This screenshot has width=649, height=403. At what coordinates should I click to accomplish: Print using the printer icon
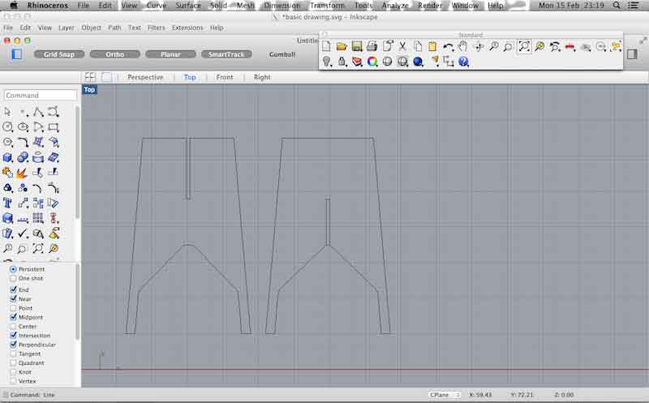click(x=372, y=46)
